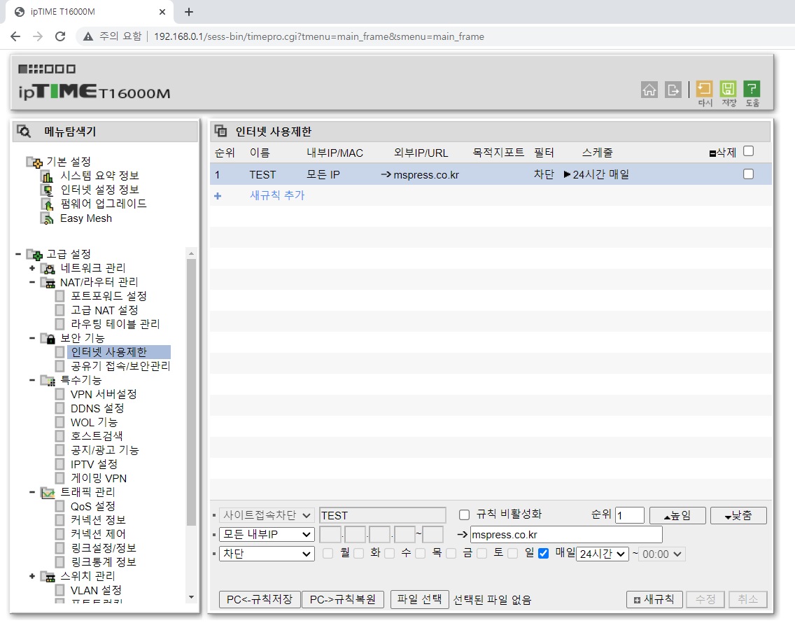
Task: Check the 금 day checkbox
Action: pyautogui.click(x=451, y=554)
